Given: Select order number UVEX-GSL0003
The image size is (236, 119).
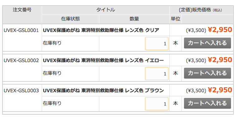Looking at the screenshot, I should pos(21,91).
